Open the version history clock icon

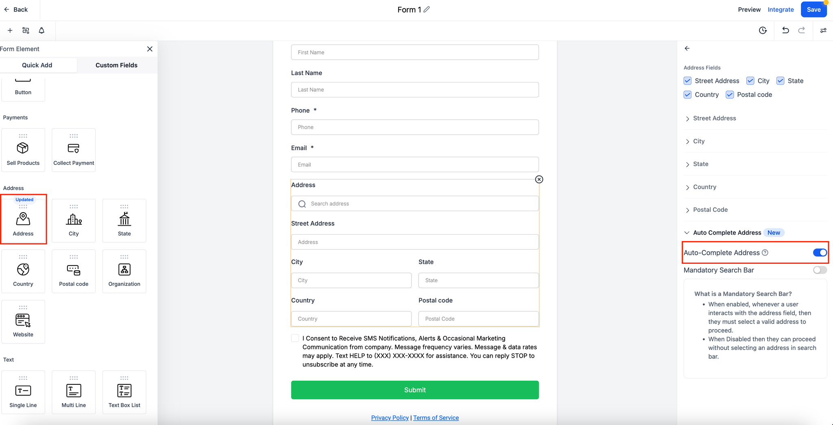click(x=763, y=30)
